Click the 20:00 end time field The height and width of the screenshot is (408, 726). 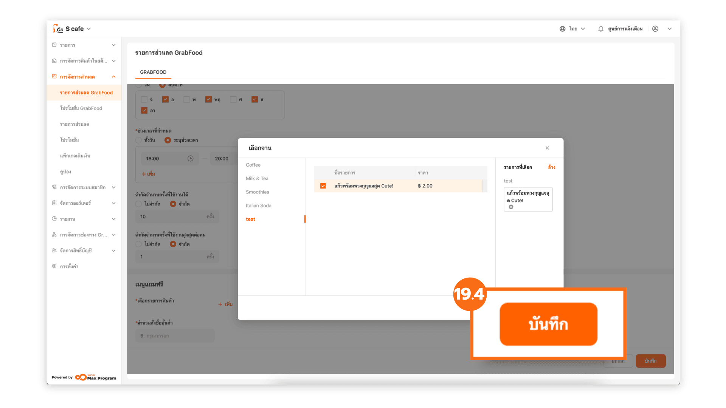pyautogui.click(x=222, y=159)
